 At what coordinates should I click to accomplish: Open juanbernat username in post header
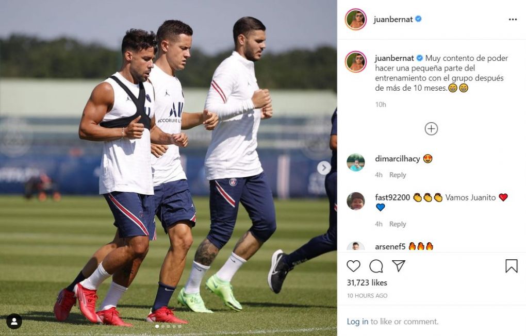click(x=393, y=20)
